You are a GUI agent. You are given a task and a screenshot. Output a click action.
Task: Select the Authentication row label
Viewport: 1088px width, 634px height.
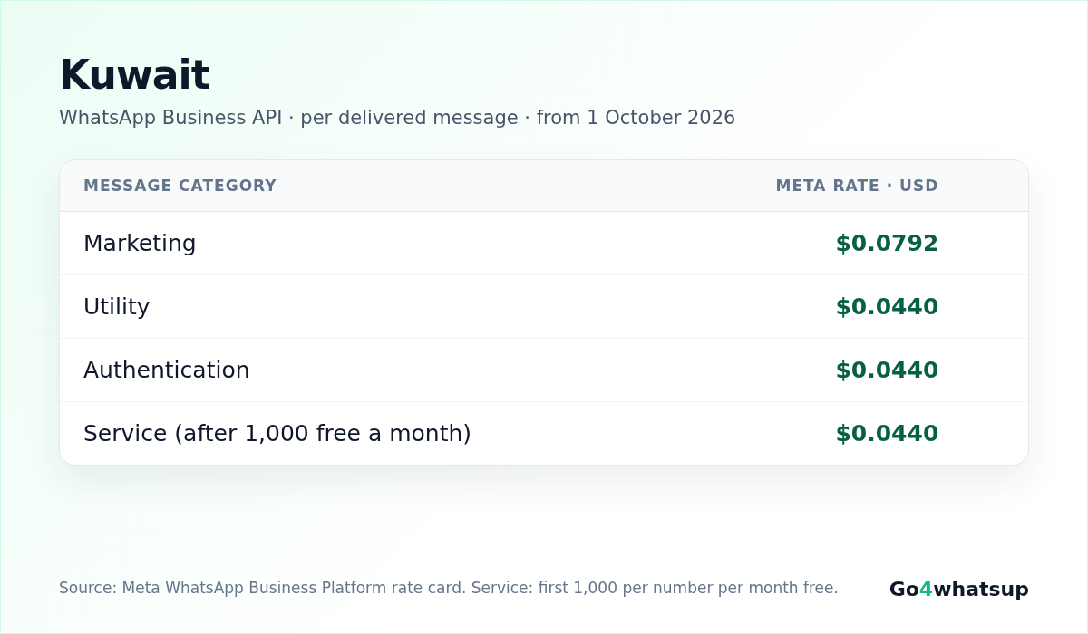tap(166, 370)
